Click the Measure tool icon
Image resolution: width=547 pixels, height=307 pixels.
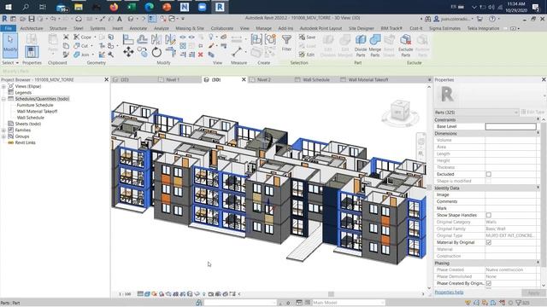click(x=237, y=52)
